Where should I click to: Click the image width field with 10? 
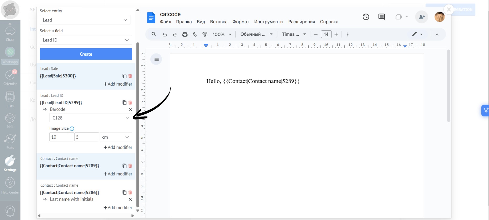pyautogui.click(x=61, y=137)
